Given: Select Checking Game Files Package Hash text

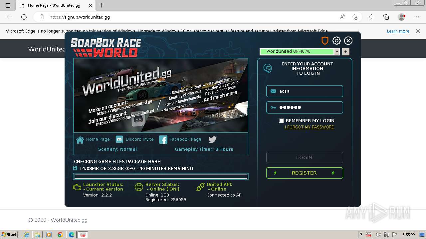Looking at the screenshot, I should tap(117, 162).
